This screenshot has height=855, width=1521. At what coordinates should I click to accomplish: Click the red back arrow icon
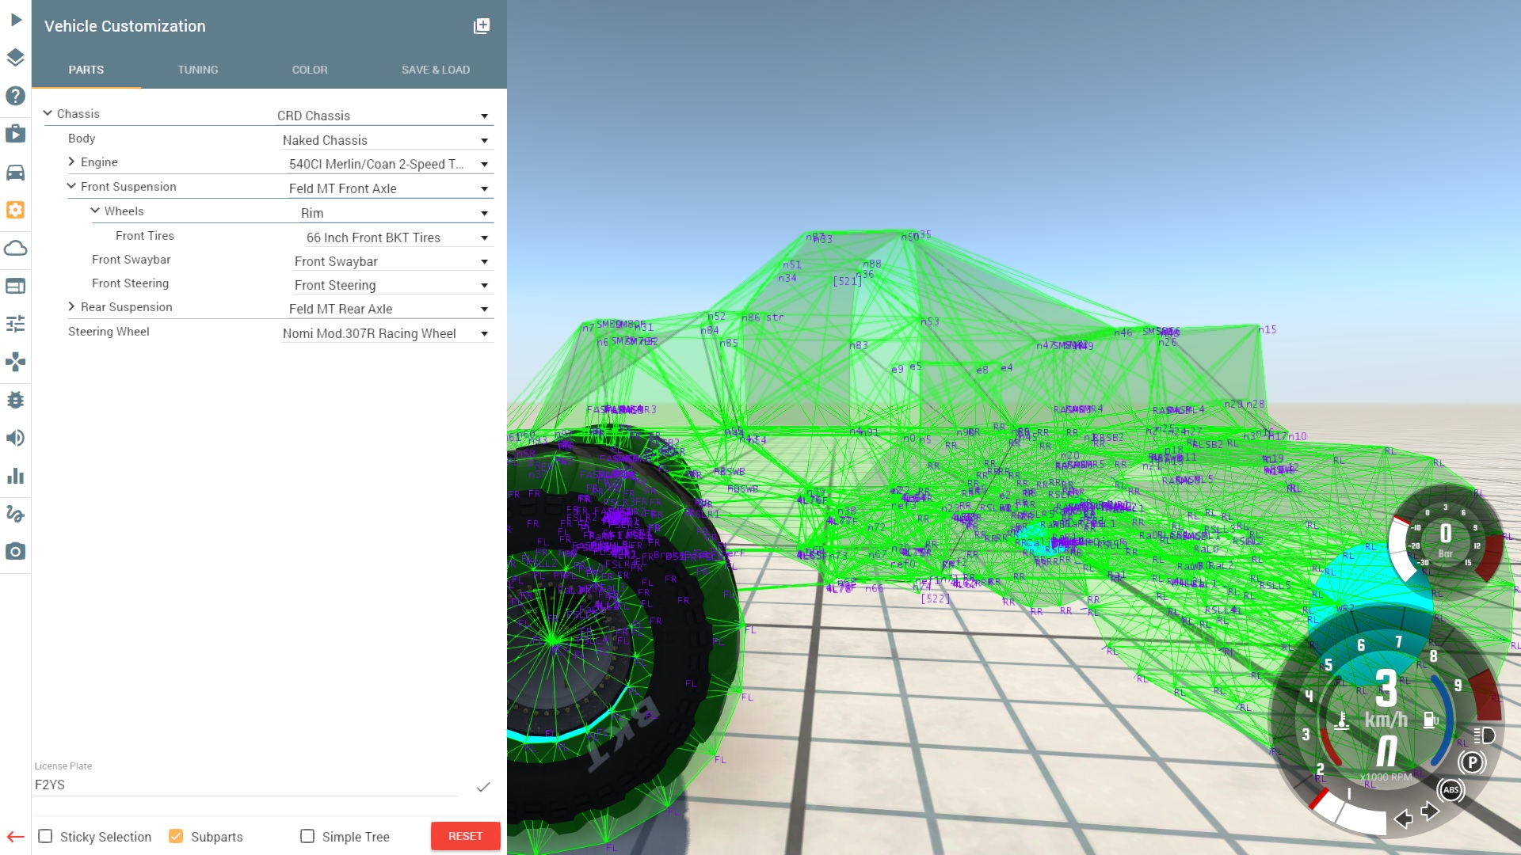(16, 837)
